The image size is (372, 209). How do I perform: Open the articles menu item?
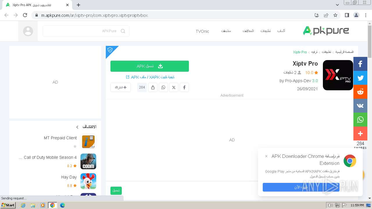[248, 31]
